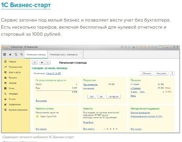Open the Главное section in sidebar
The image size is (182, 142).
[10, 62]
